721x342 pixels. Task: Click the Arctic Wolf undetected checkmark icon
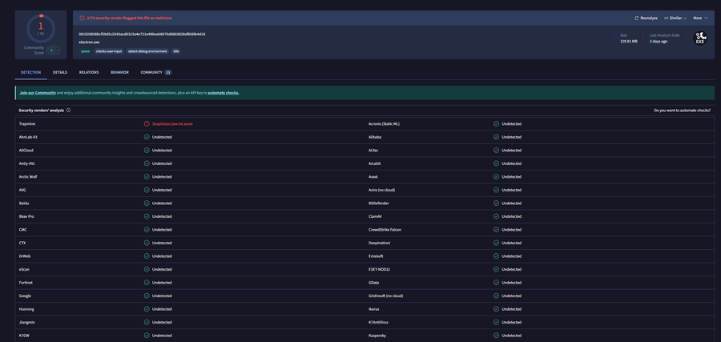click(147, 176)
